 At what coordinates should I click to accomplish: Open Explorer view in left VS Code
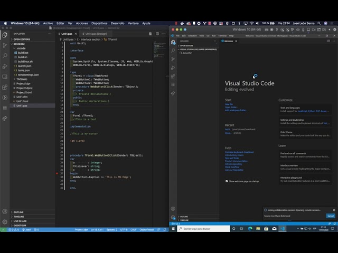5,35
